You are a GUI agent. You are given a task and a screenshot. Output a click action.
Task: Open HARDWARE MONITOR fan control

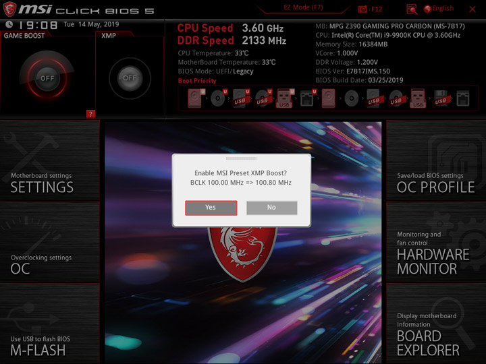tap(436, 243)
